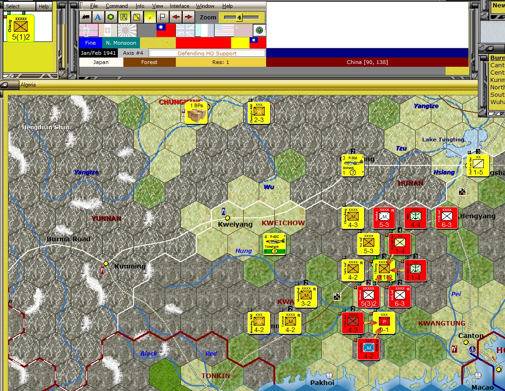Select the red Umezu 5(3)2 HQ unit

[x=368, y=297]
